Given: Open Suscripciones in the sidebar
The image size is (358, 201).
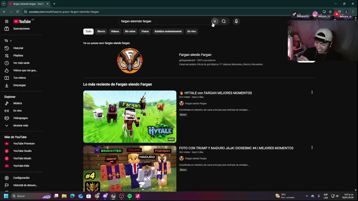Looking at the screenshot, I should [x=21, y=28].
